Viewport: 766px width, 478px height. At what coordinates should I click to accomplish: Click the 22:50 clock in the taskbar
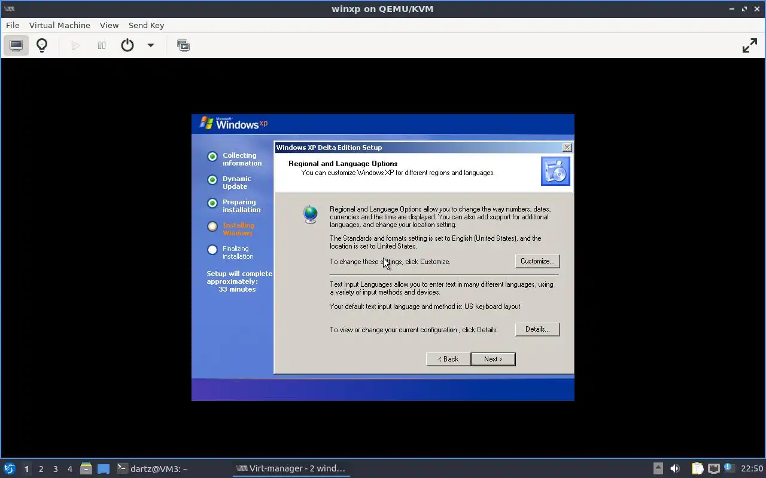[x=752, y=468]
